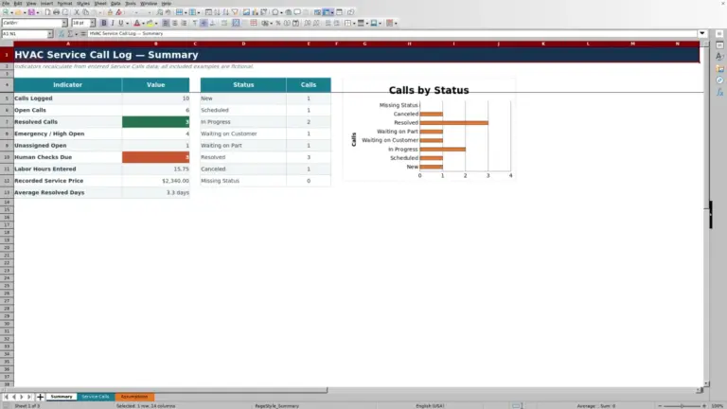Open the Sheet menu
This screenshot has height=409, width=727.
(100, 3)
